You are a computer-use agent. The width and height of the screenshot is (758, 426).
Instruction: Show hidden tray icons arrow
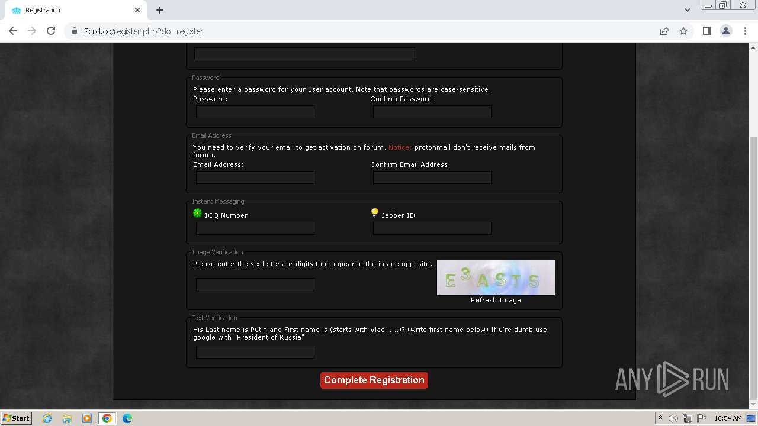coord(660,418)
